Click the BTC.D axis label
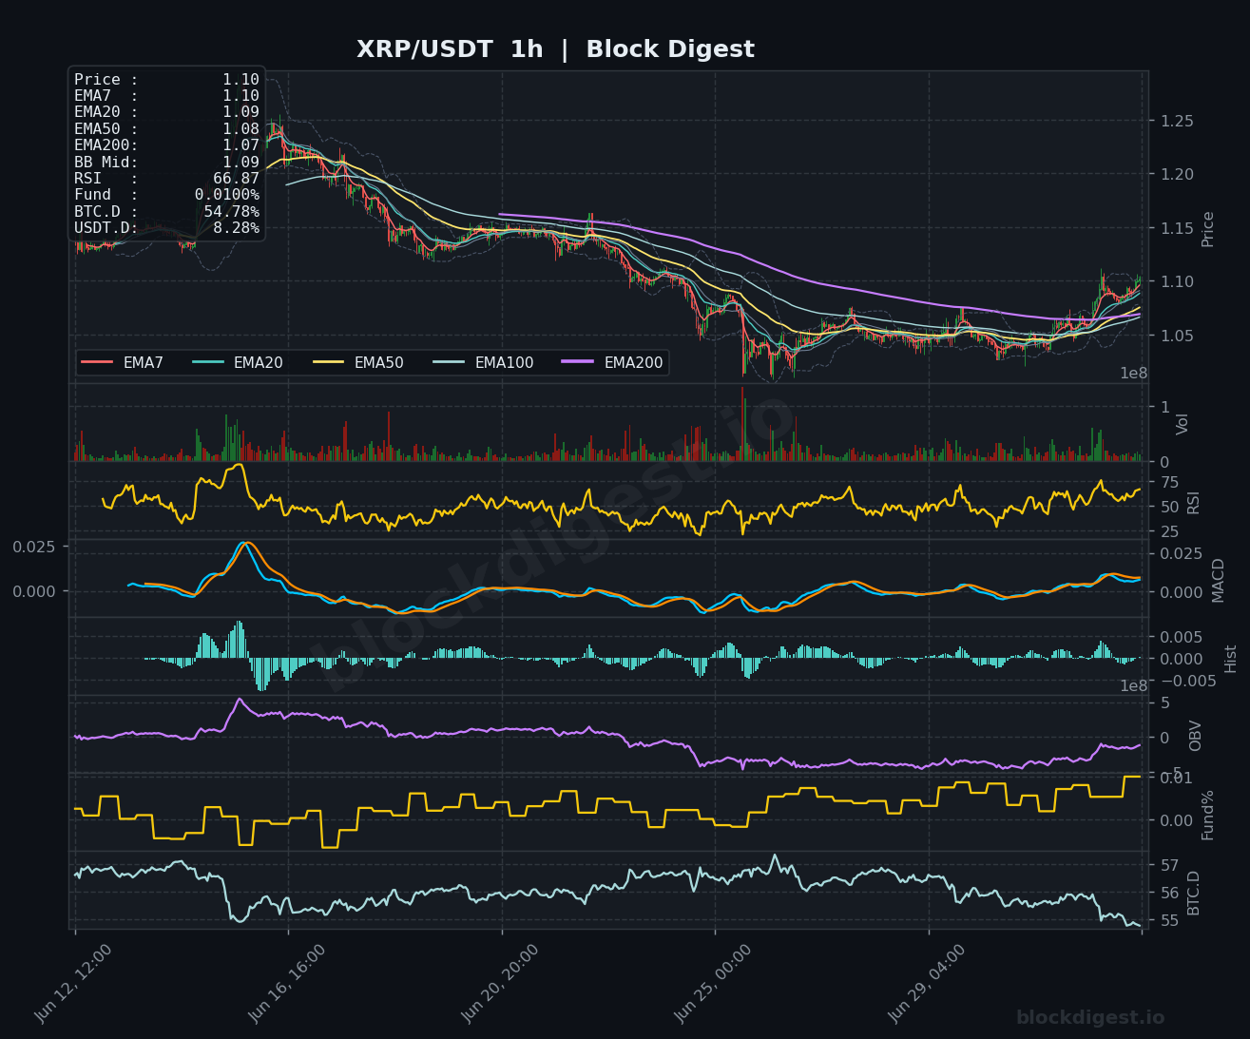 click(1194, 893)
